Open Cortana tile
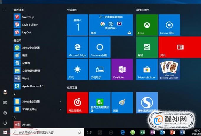This screenshot has width=201, height=136. point(100,47)
